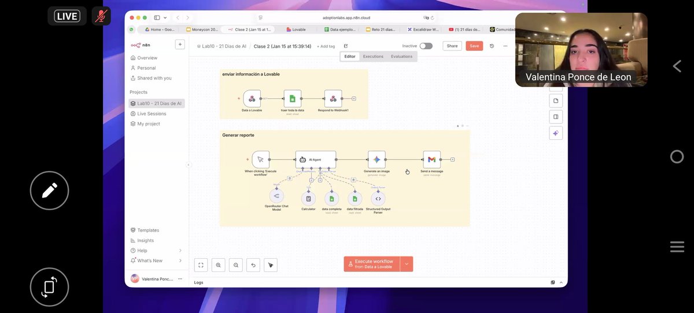Toggle the Inactive workflow switch
The width and height of the screenshot is (694, 313).
pos(426,46)
